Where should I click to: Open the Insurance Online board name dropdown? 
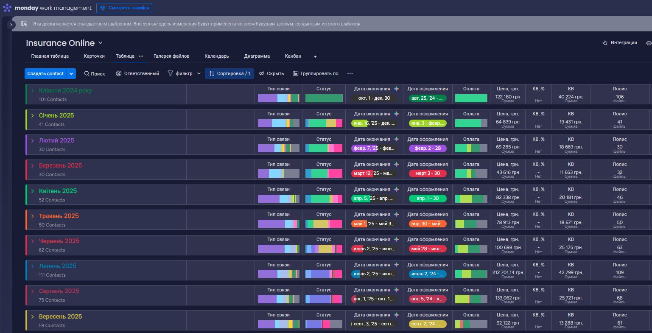point(100,42)
